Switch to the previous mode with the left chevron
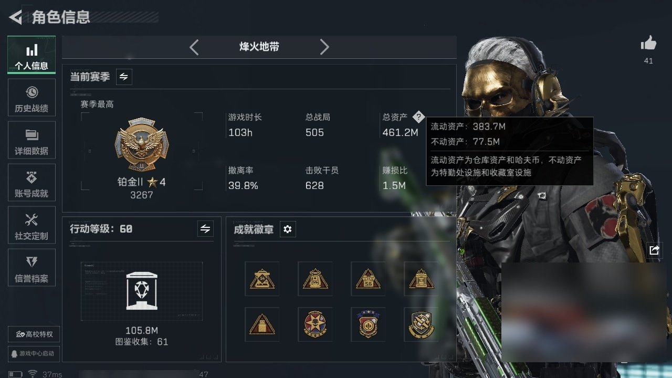Viewport: 672px width, 378px height. point(194,47)
